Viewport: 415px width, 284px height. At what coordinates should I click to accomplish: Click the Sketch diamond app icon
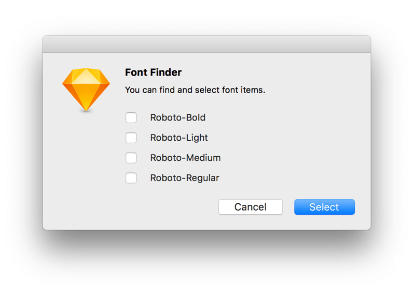tap(86, 89)
